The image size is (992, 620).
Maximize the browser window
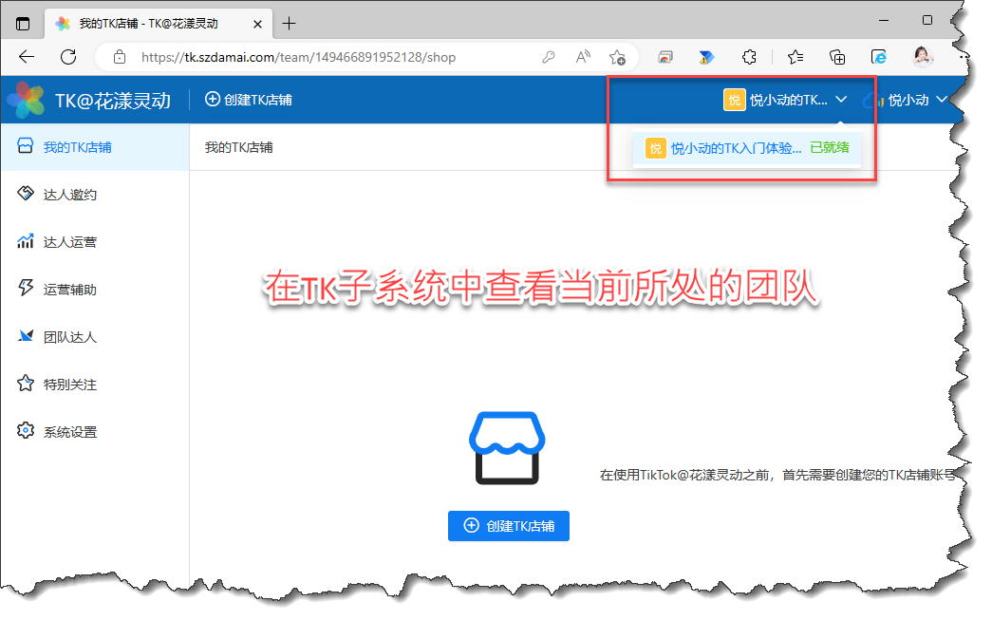pos(926,20)
